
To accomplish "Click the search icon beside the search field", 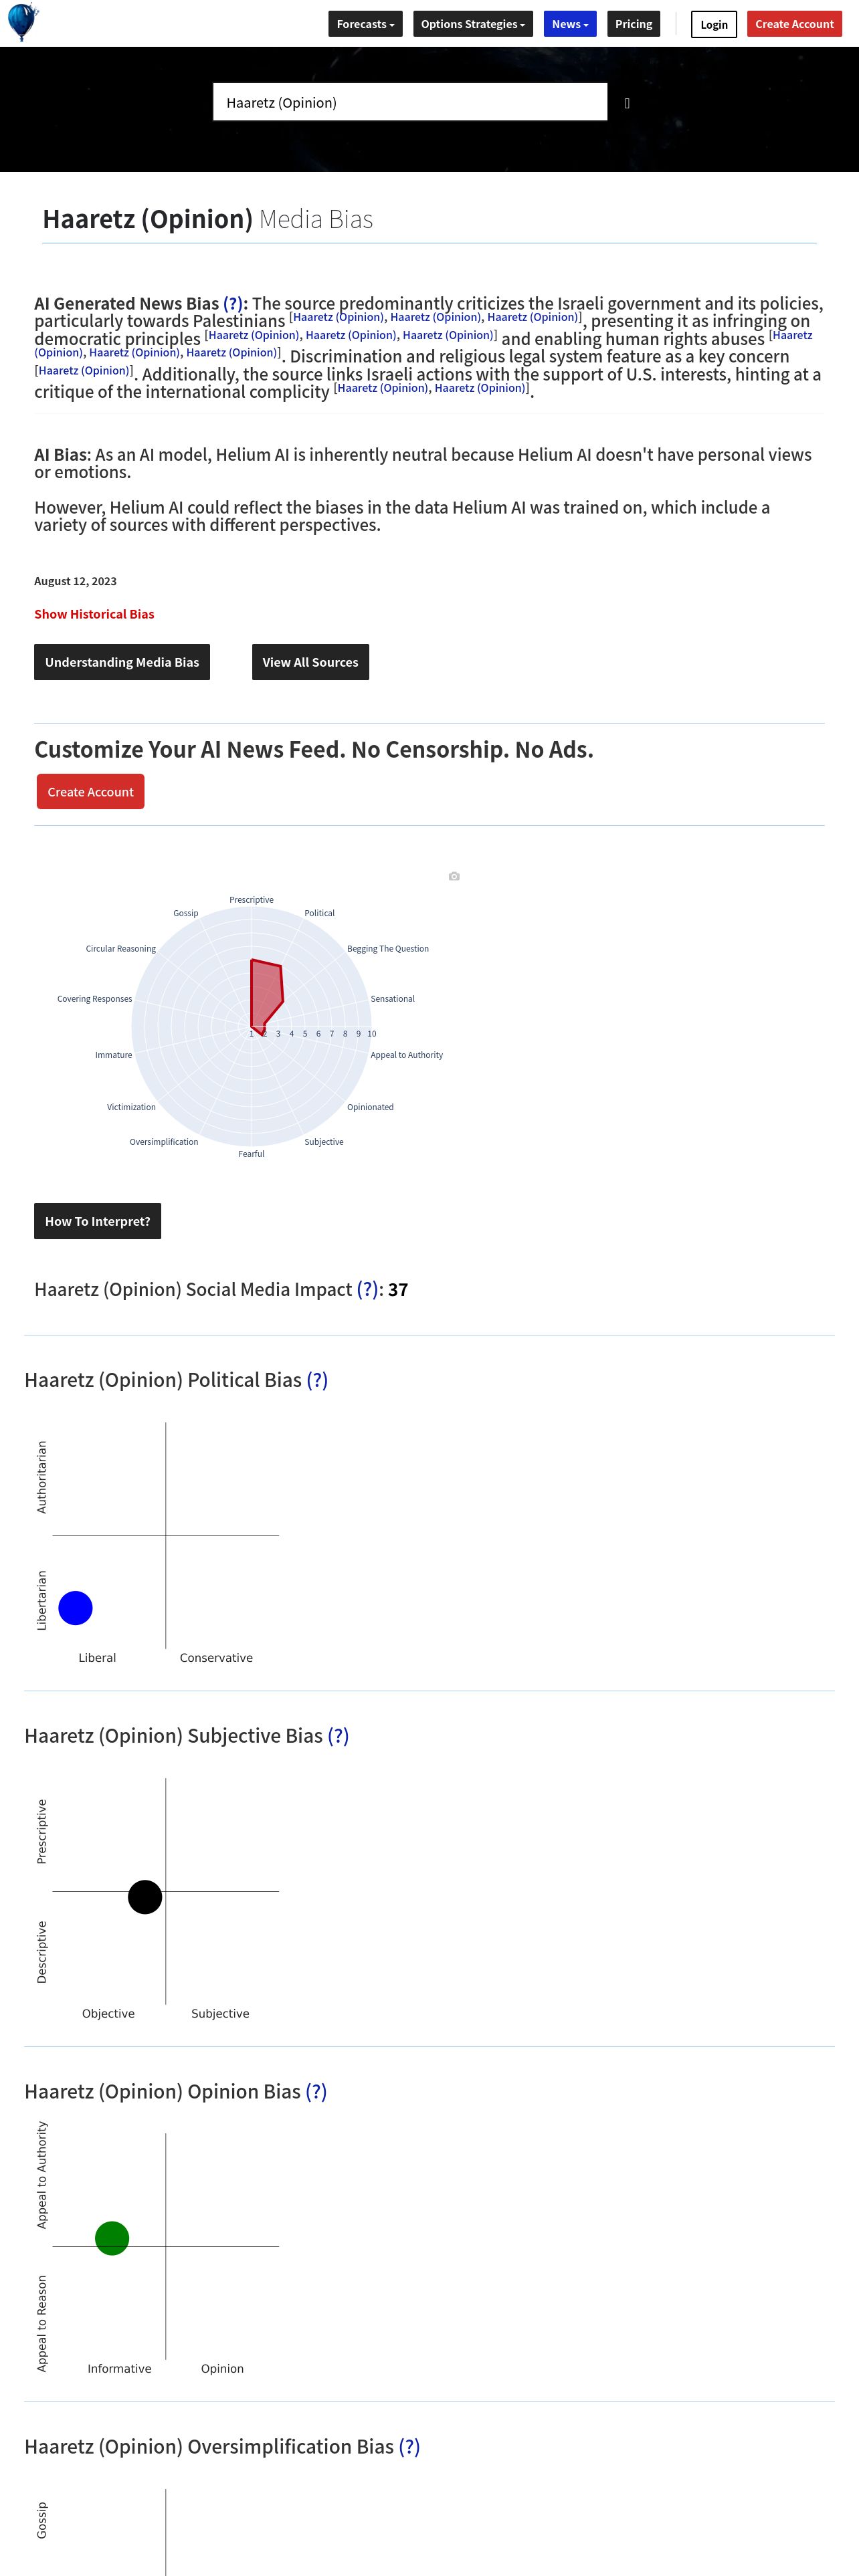I will (627, 103).
